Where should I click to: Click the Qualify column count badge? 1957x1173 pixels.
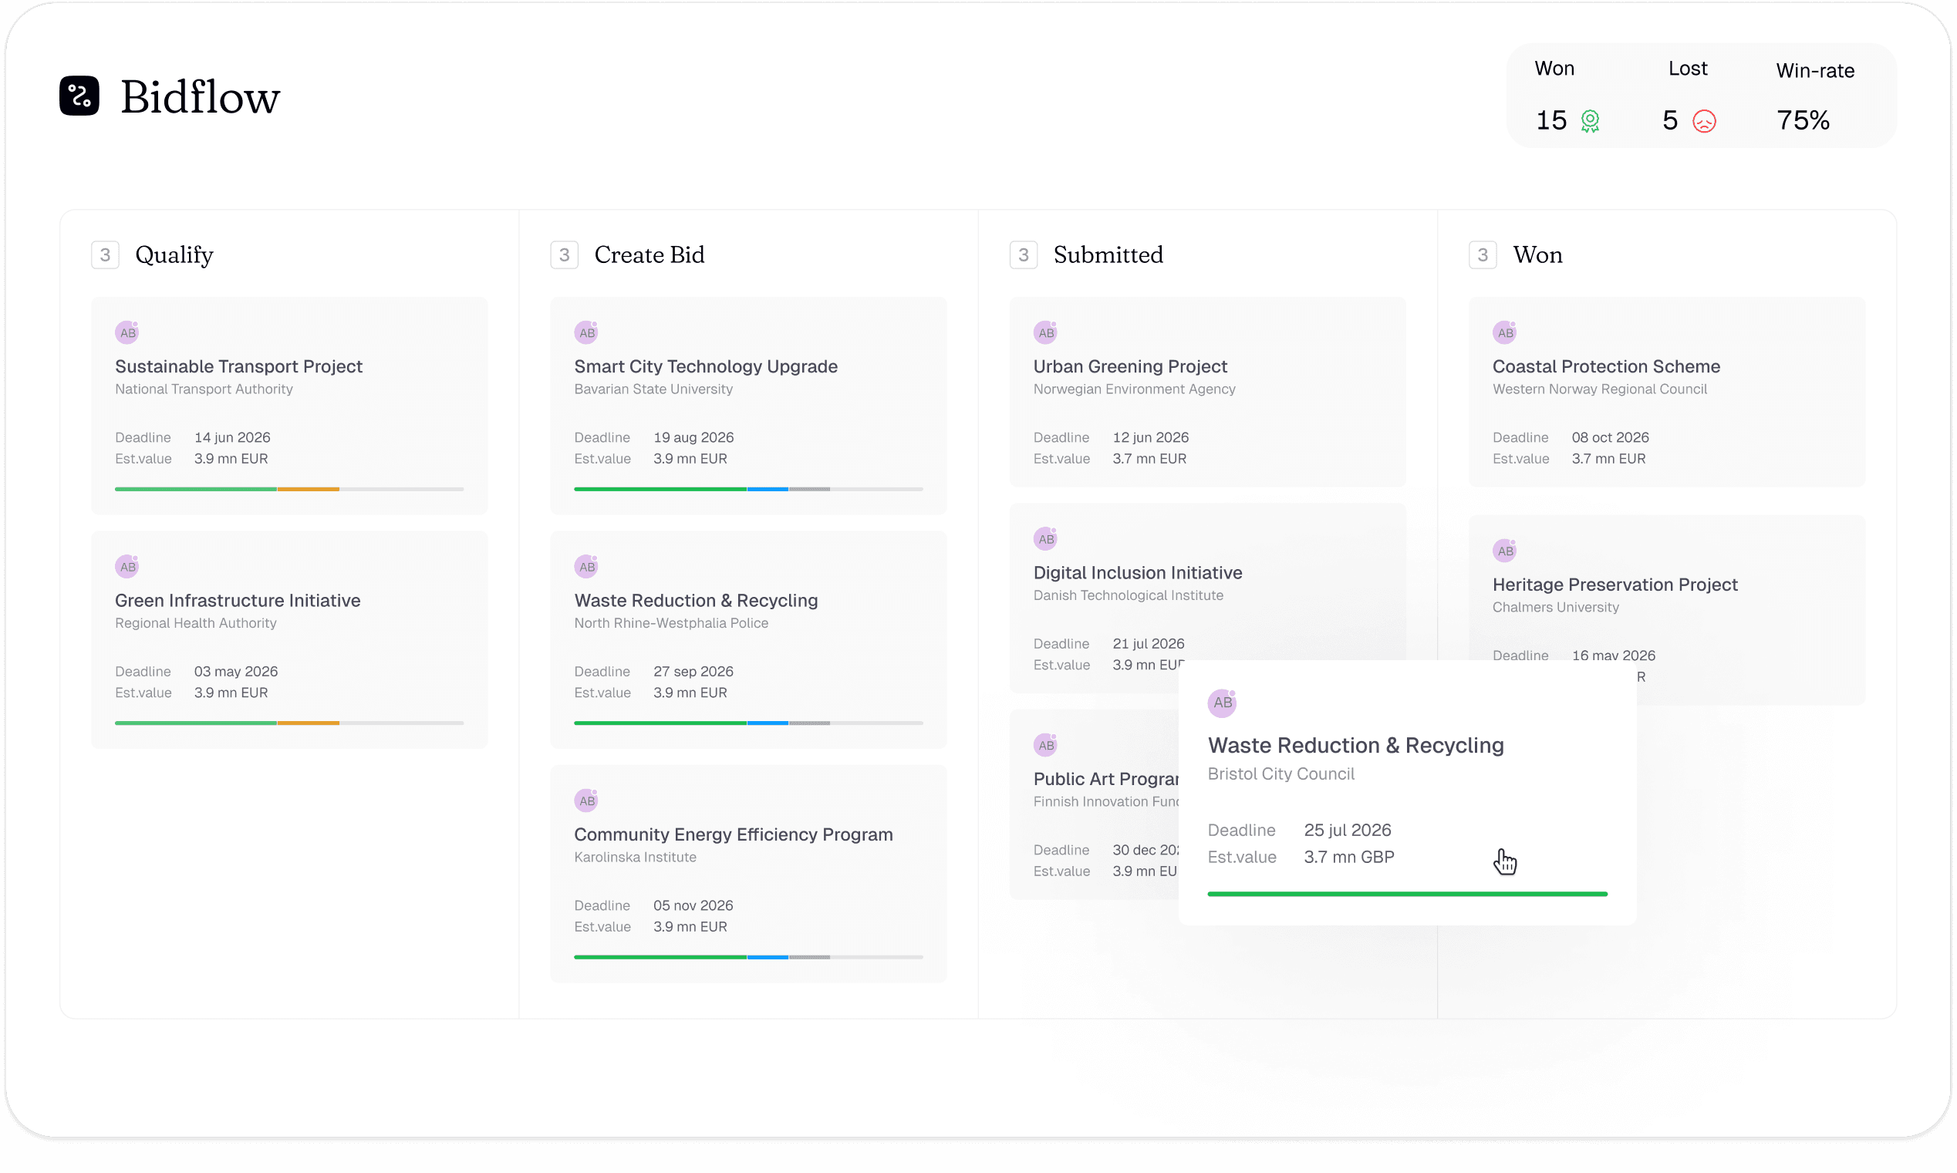click(105, 254)
